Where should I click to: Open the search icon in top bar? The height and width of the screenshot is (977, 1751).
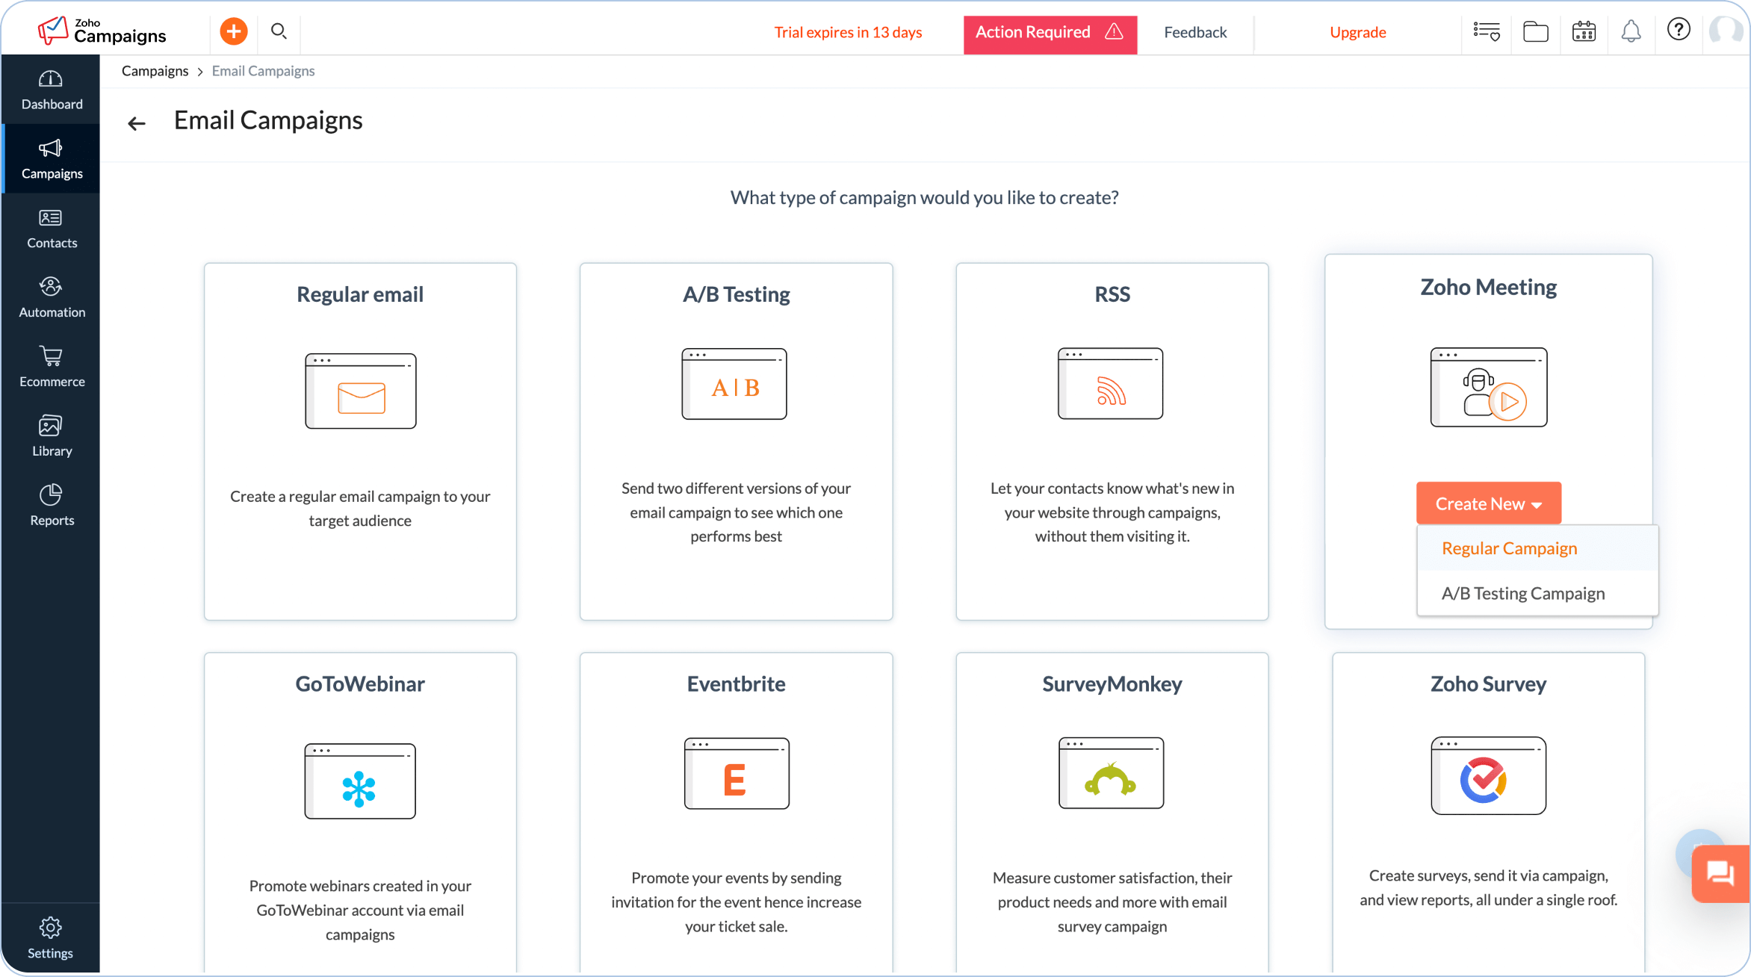pyautogui.click(x=279, y=31)
